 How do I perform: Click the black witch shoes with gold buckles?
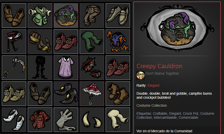pyautogui.click(x=66, y=94)
